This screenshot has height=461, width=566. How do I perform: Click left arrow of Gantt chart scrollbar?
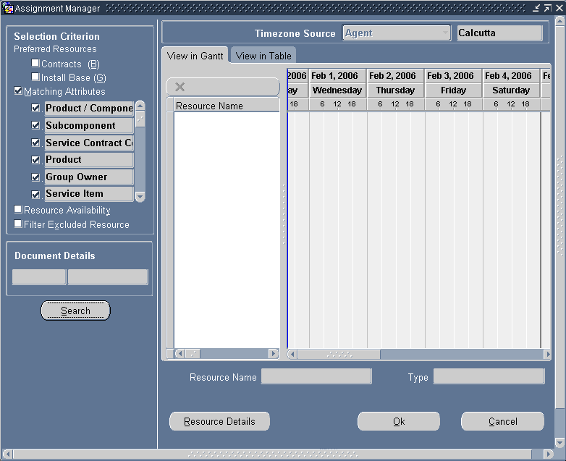(x=292, y=354)
